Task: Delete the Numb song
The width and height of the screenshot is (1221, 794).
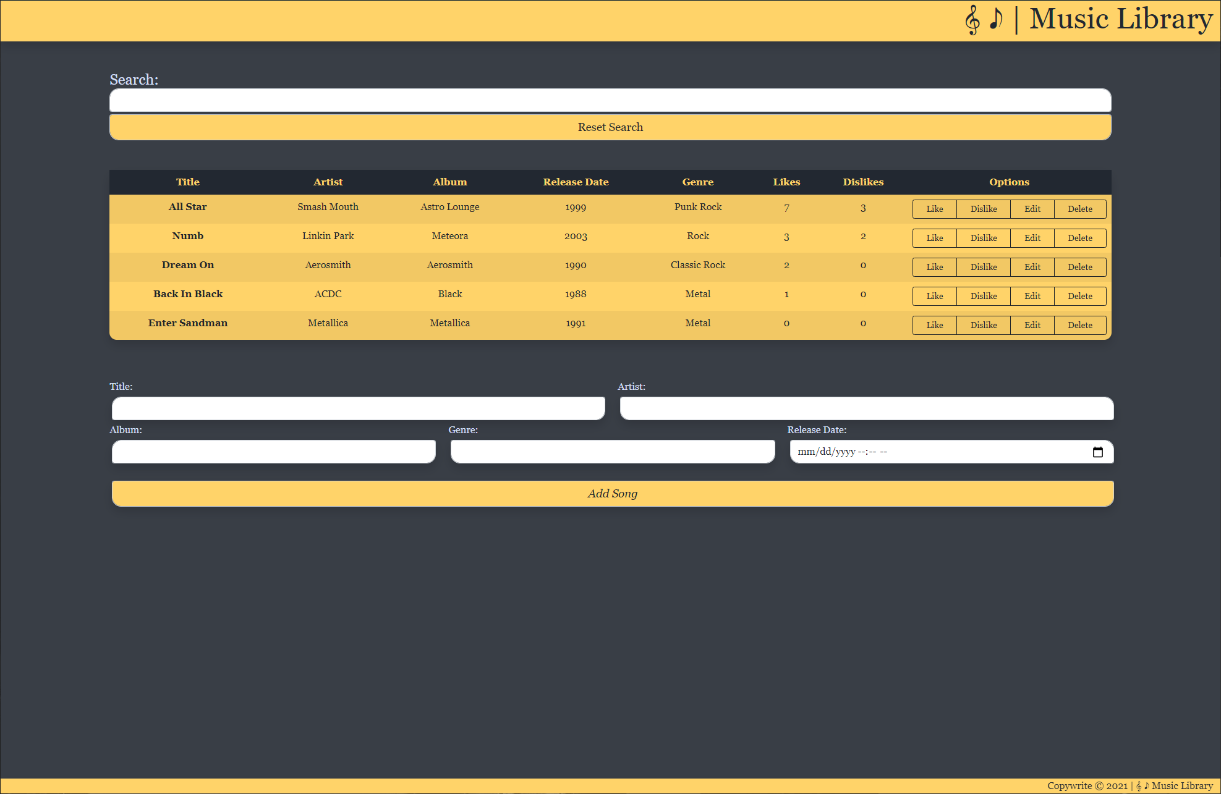Action: (1080, 239)
